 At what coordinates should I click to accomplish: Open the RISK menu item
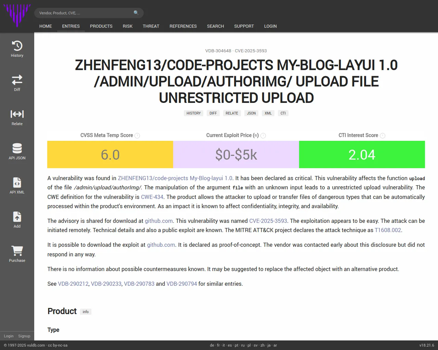[128, 26]
